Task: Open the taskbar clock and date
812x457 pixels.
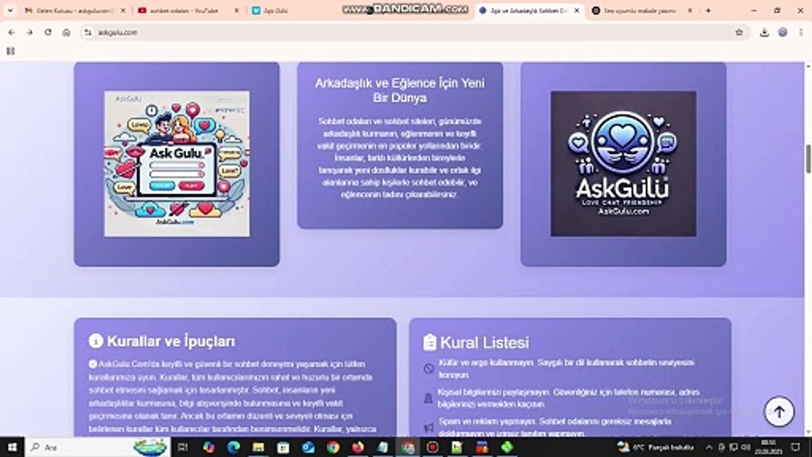Action: point(768,447)
